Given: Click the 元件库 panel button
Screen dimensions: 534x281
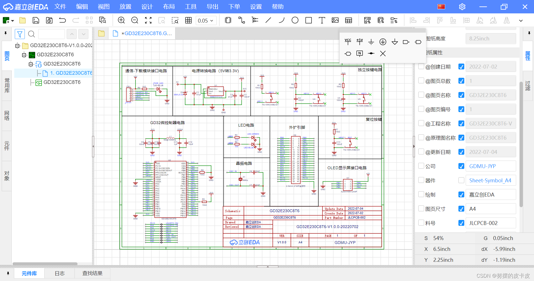Looking at the screenshot, I should 29,273.
